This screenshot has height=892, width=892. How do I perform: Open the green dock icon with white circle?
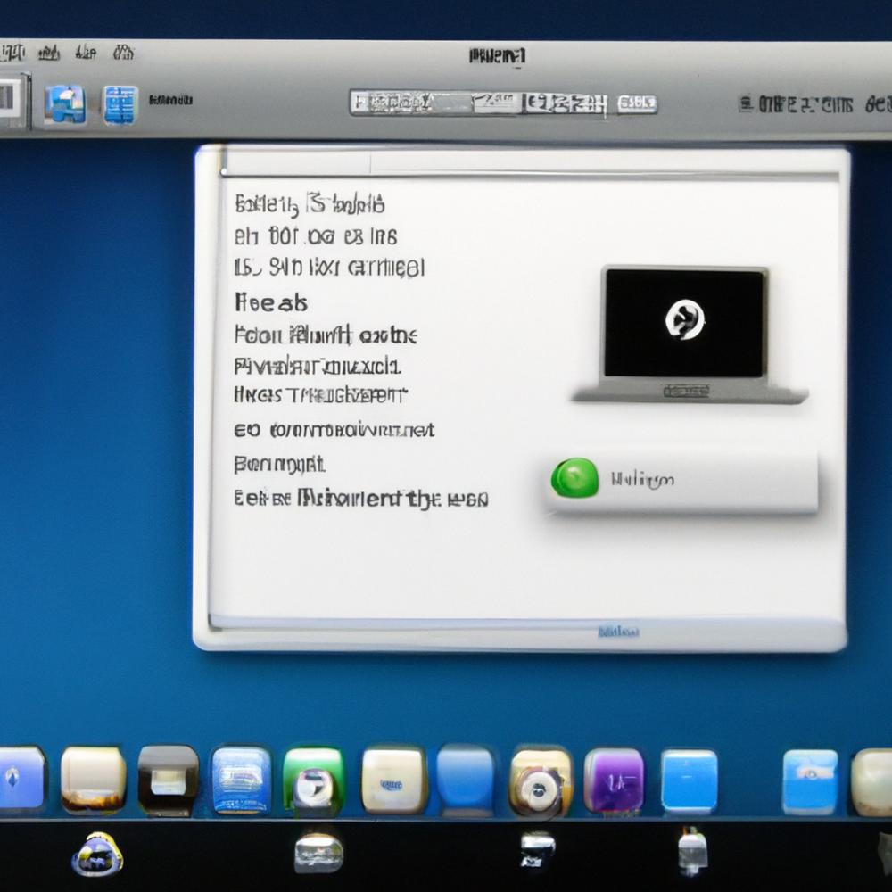click(313, 780)
